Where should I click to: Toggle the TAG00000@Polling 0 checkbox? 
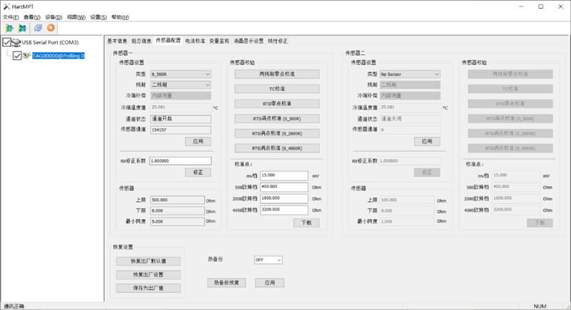(16, 56)
